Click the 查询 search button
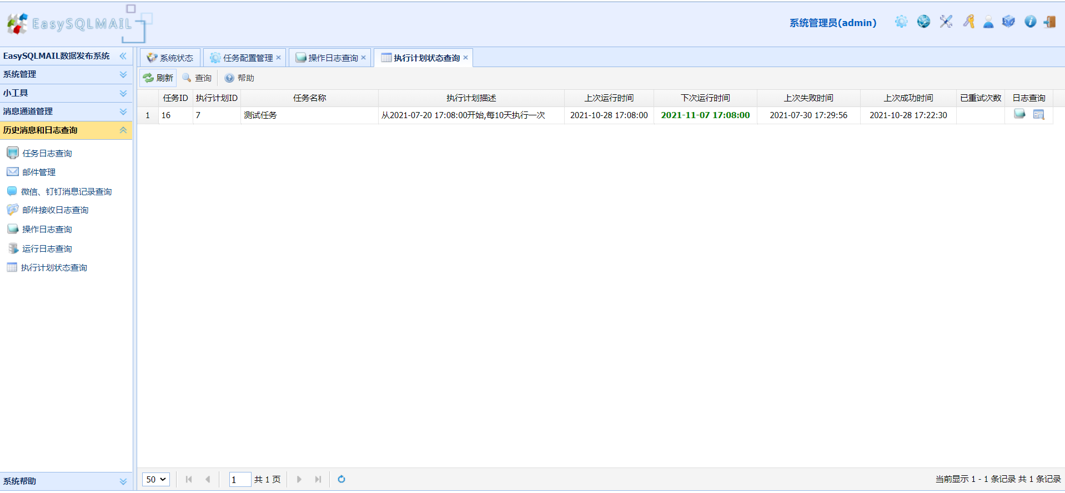 (197, 78)
